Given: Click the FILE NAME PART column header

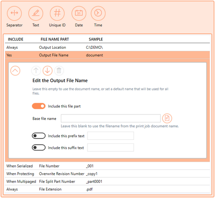Looking at the screenshot, I should (55, 39).
